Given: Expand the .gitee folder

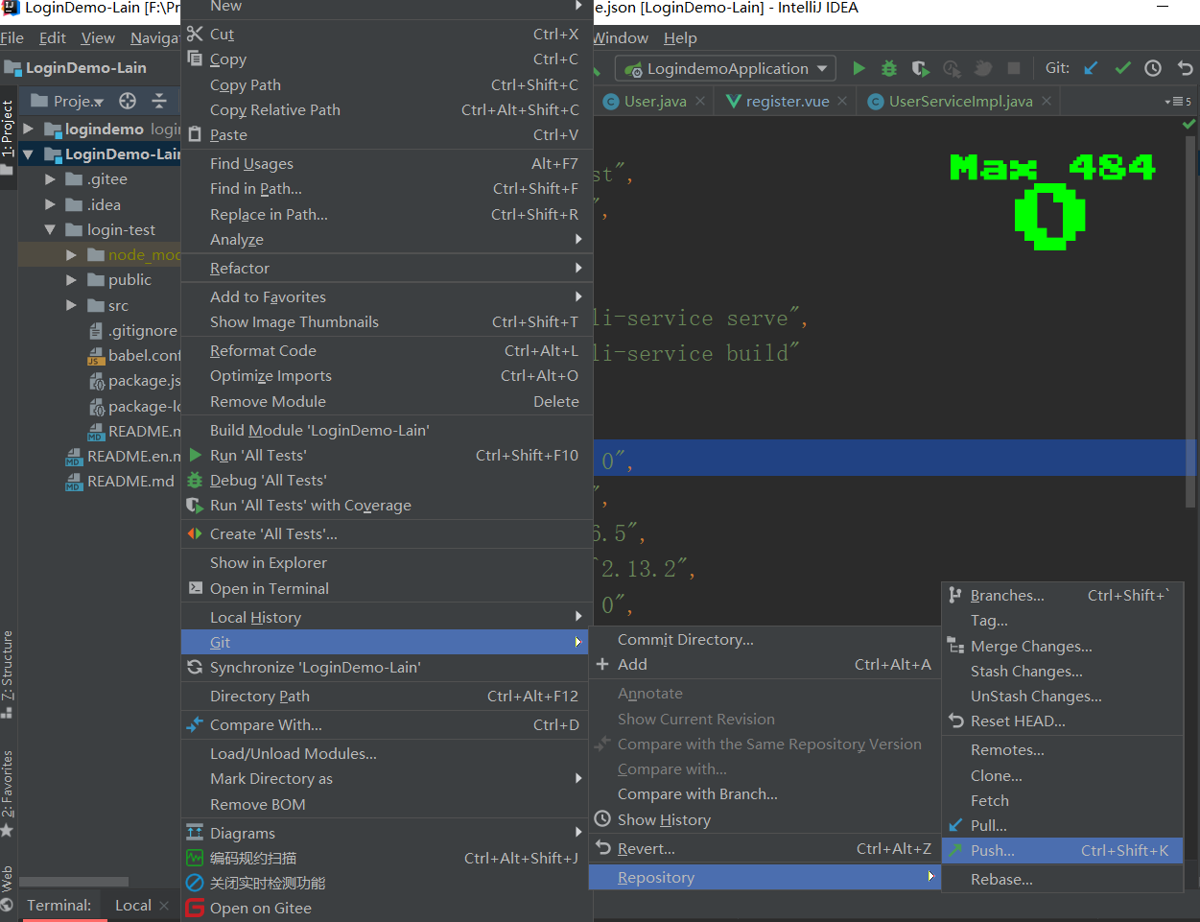Looking at the screenshot, I should pos(50,178).
